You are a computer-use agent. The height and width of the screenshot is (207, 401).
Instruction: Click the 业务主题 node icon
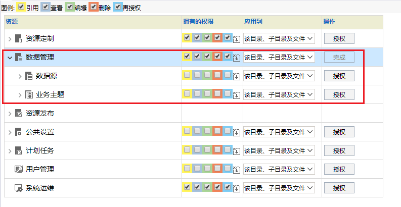pos(29,94)
